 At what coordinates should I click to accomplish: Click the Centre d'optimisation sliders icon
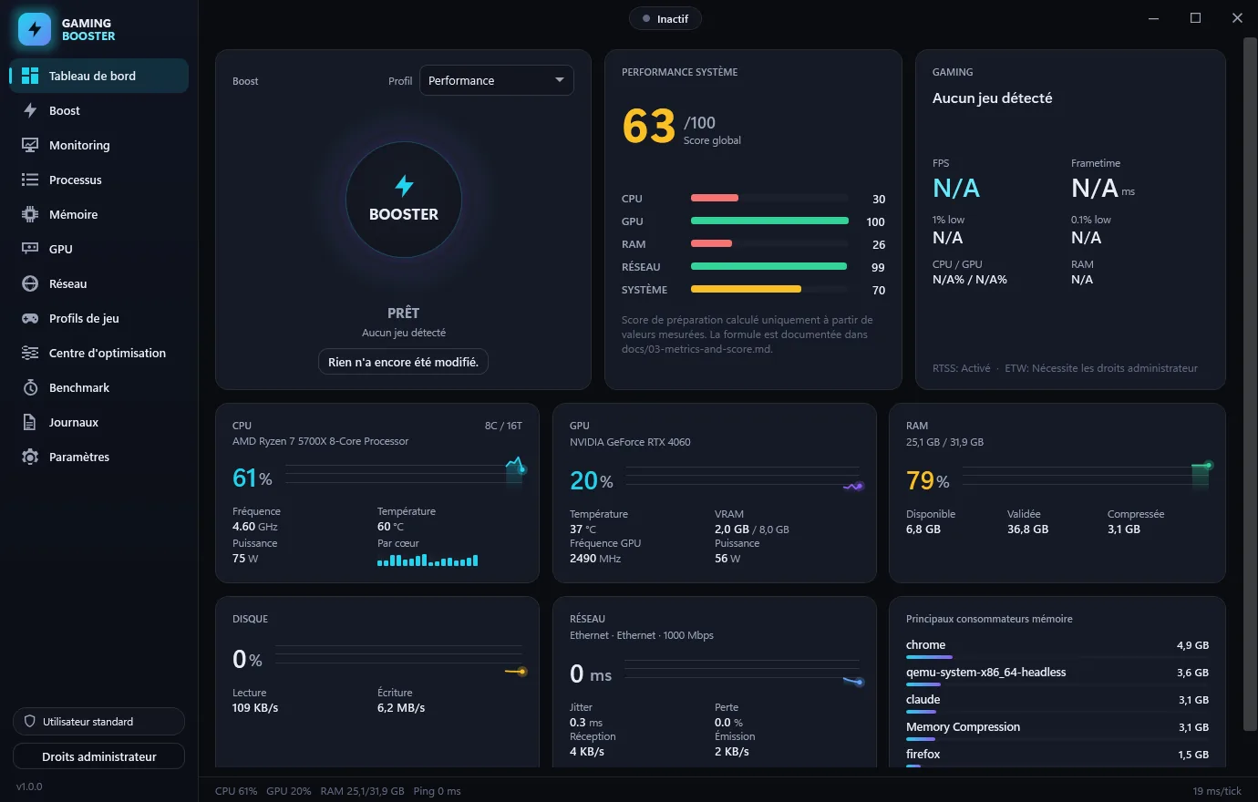click(30, 353)
